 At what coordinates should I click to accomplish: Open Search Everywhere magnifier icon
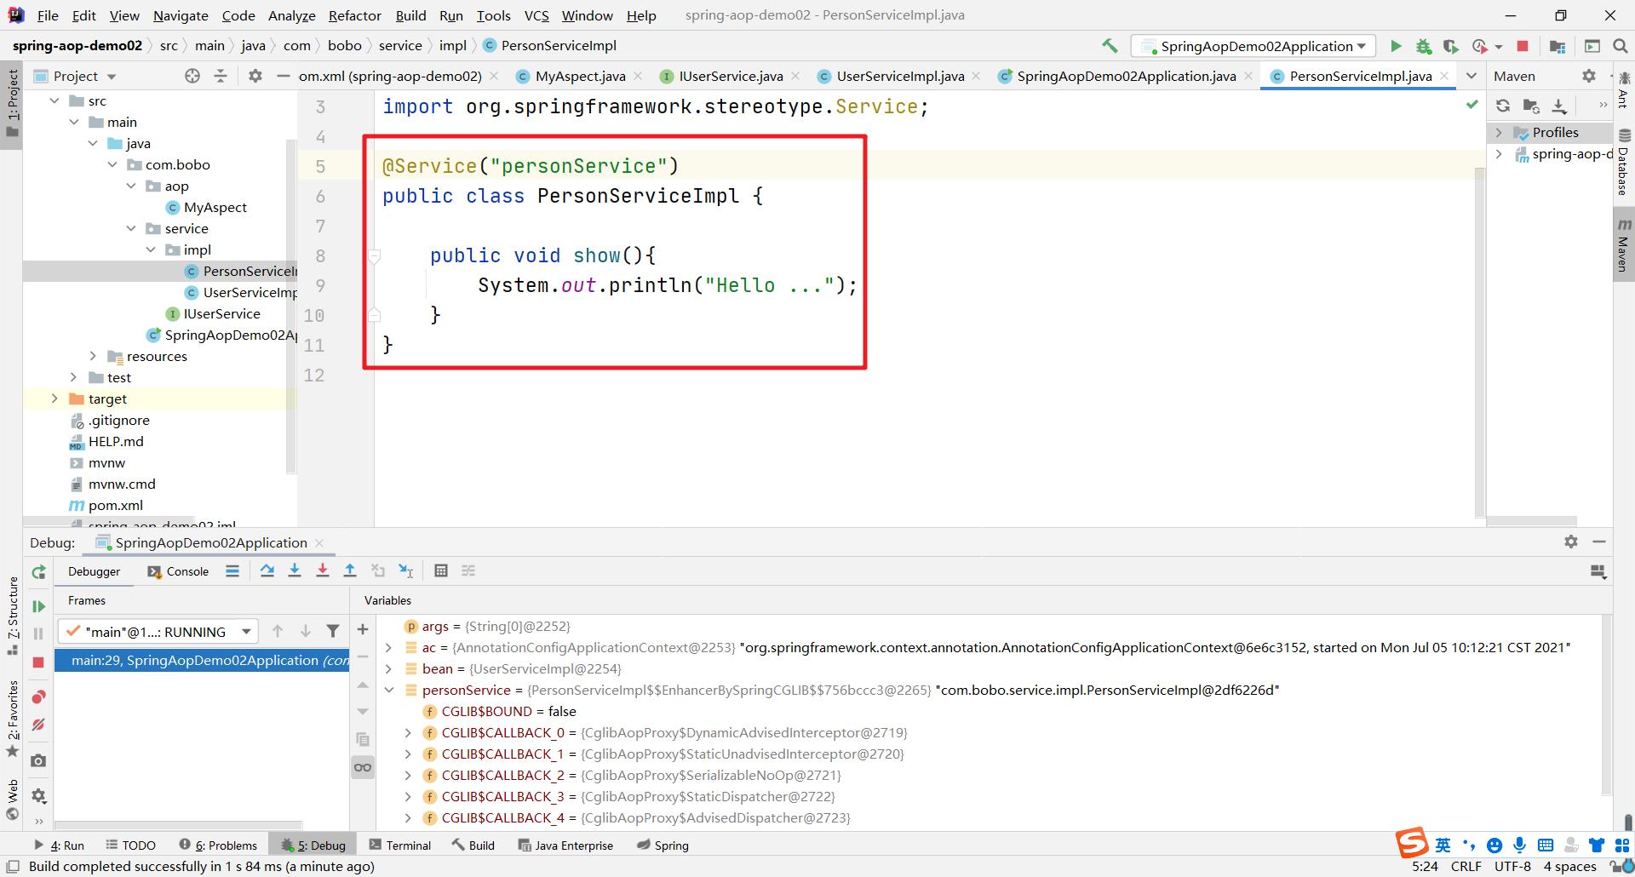[x=1620, y=46]
